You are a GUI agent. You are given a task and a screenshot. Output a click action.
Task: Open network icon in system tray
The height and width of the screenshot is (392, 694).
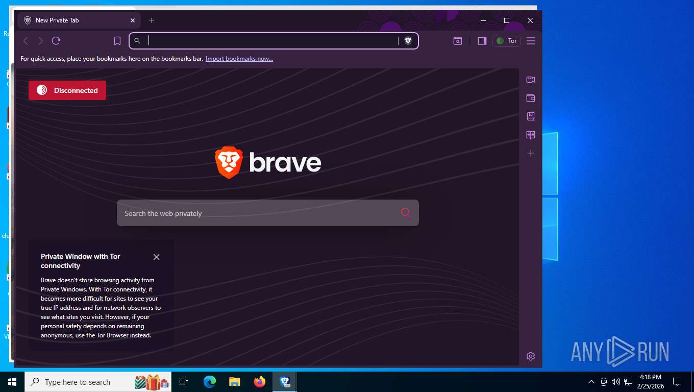pyautogui.click(x=628, y=382)
